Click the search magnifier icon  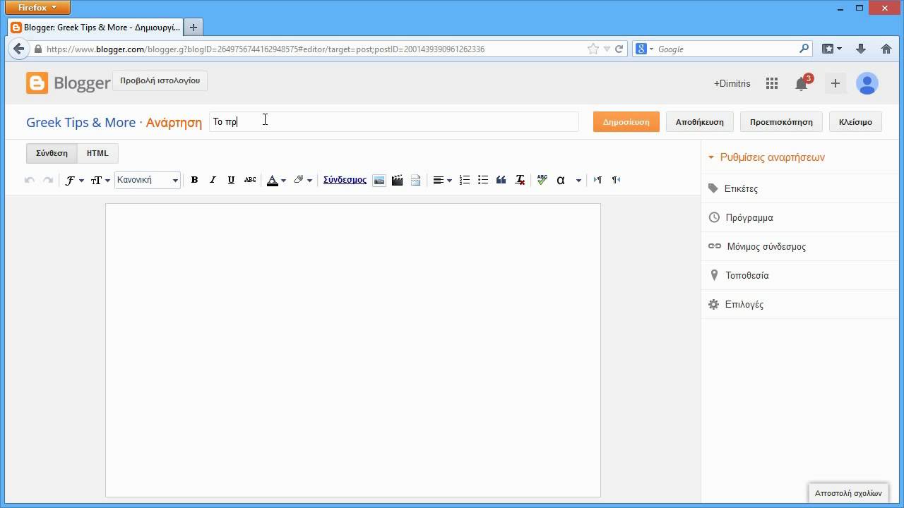coord(804,49)
